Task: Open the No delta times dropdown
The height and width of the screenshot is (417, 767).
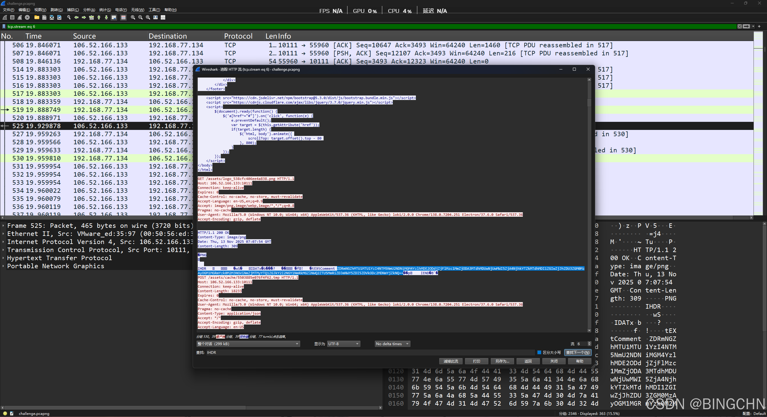Action: pos(392,344)
